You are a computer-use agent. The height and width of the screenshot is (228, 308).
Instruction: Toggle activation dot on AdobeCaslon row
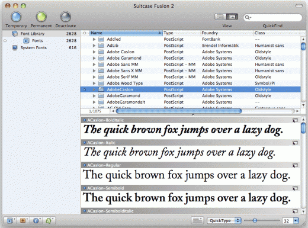[x=85, y=89]
